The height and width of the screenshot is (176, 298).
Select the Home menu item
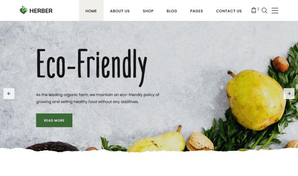pyautogui.click(x=91, y=11)
